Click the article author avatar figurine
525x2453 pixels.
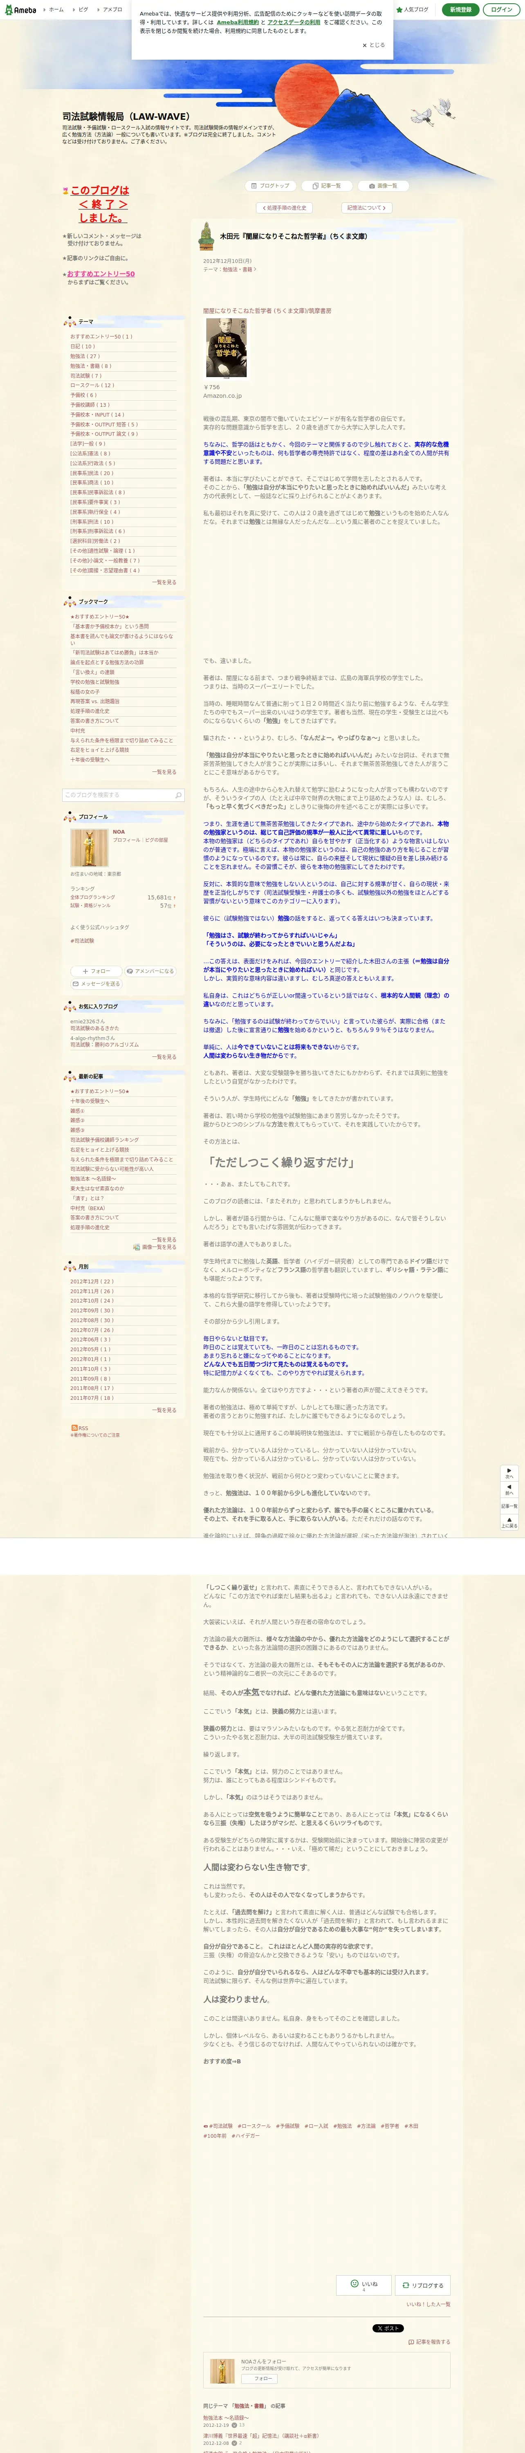[206, 236]
